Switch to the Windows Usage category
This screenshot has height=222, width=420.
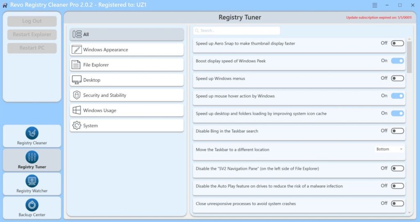(127, 110)
